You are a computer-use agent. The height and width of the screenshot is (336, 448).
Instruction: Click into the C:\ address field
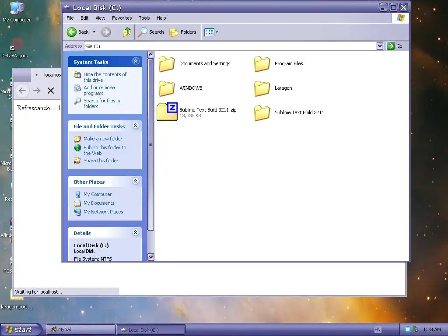point(230,46)
